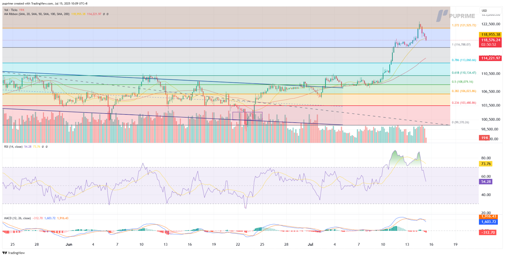Click the MACD (12, 26, close) legend label
The height and width of the screenshot is (257, 505).
[17, 218]
